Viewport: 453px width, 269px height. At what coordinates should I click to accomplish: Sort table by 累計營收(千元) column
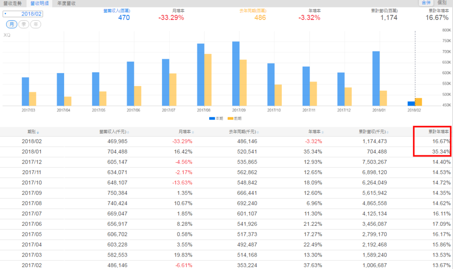tap(373, 131)
